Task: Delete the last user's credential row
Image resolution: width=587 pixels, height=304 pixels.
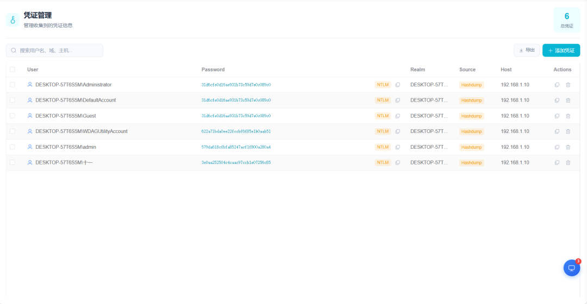Action: pyautogui.click(x=568, y=163)
